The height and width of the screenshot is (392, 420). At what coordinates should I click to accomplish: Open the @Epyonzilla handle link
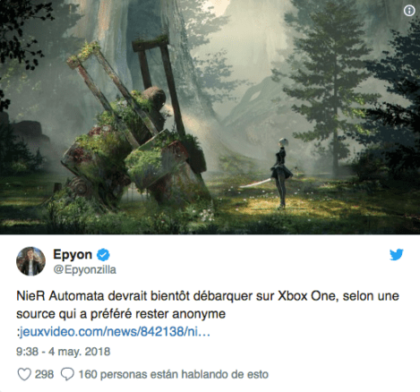tap(84, 269)
